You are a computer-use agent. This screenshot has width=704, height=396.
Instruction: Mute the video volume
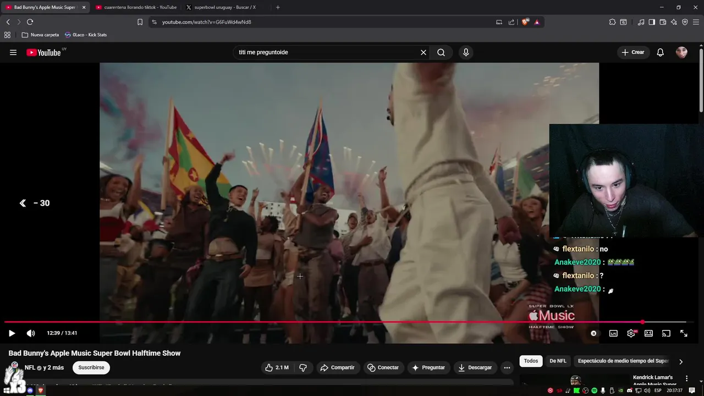point(31,333)
